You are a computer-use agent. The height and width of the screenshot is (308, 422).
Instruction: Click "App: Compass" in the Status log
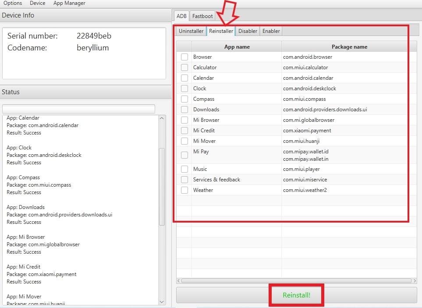23,177
